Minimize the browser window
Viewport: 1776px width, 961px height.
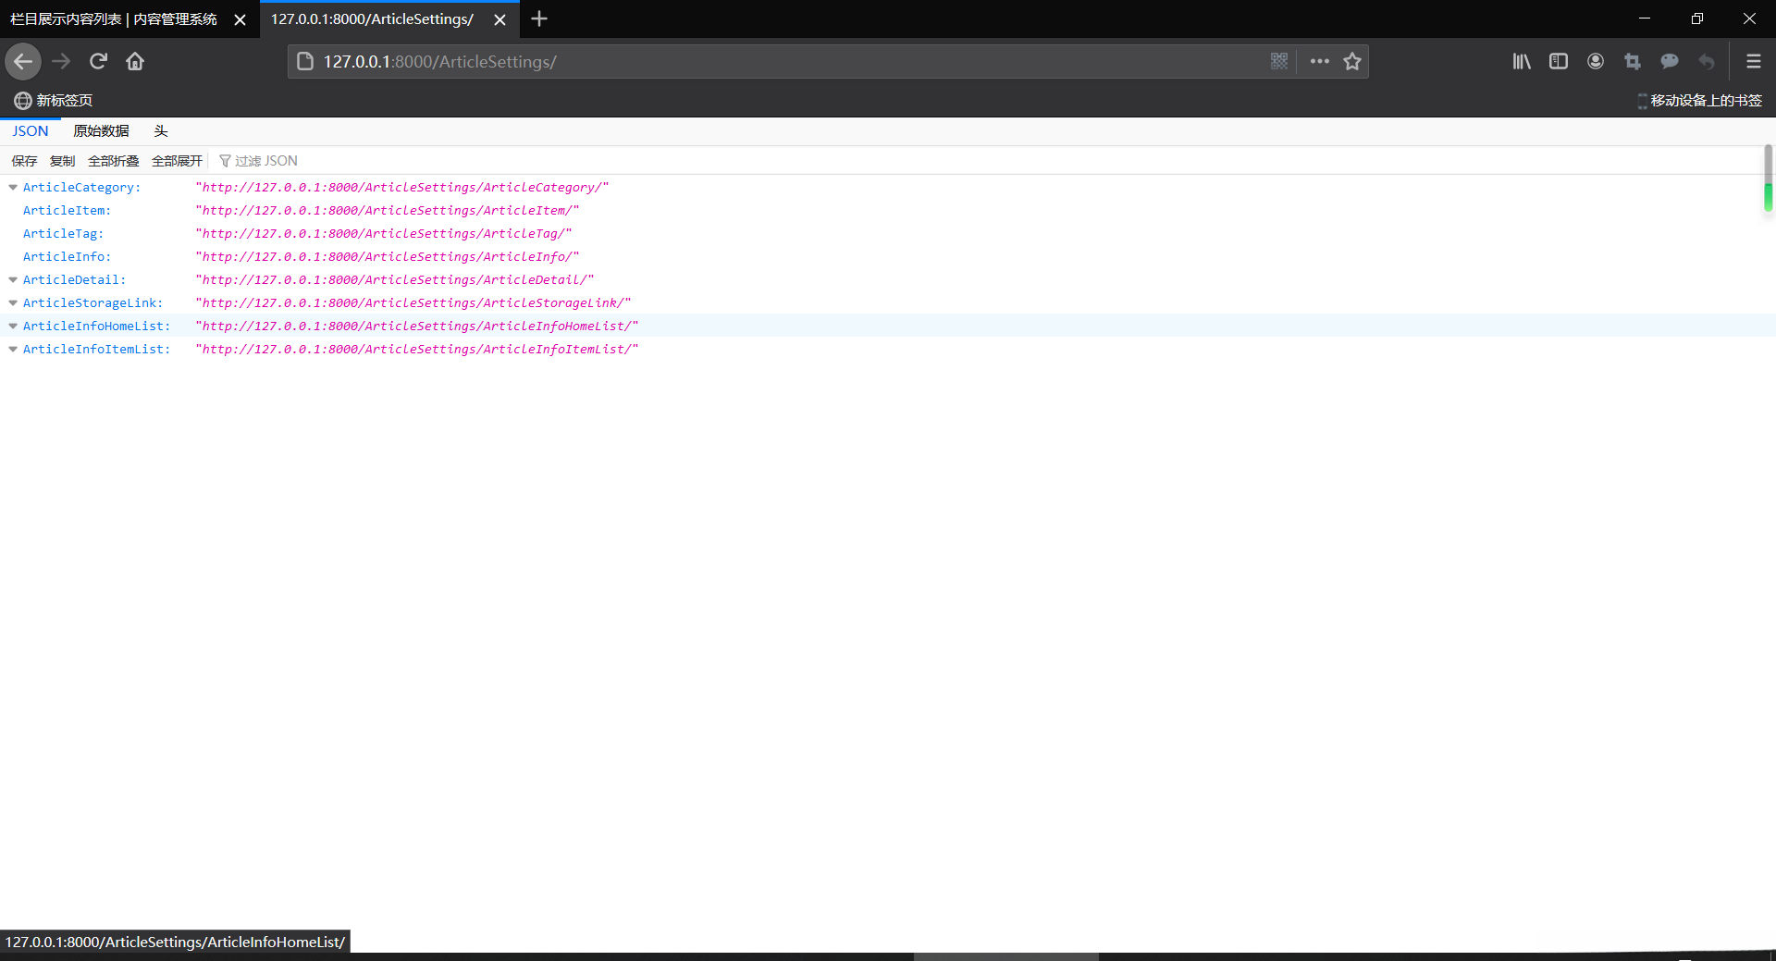pyautogui.click(x=1645, y=18)
